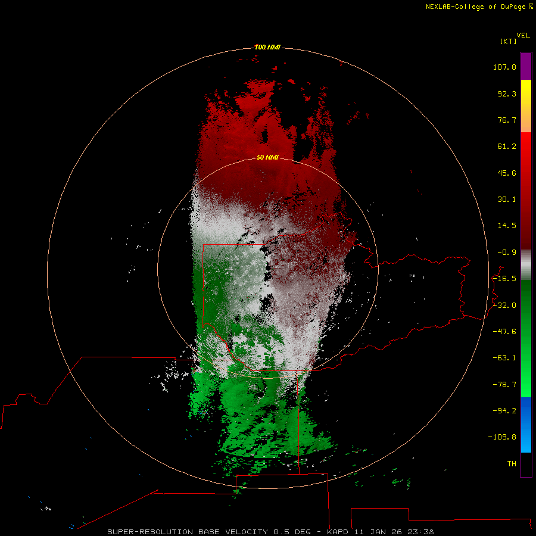Click the 50 NMI range ring label

267,157
